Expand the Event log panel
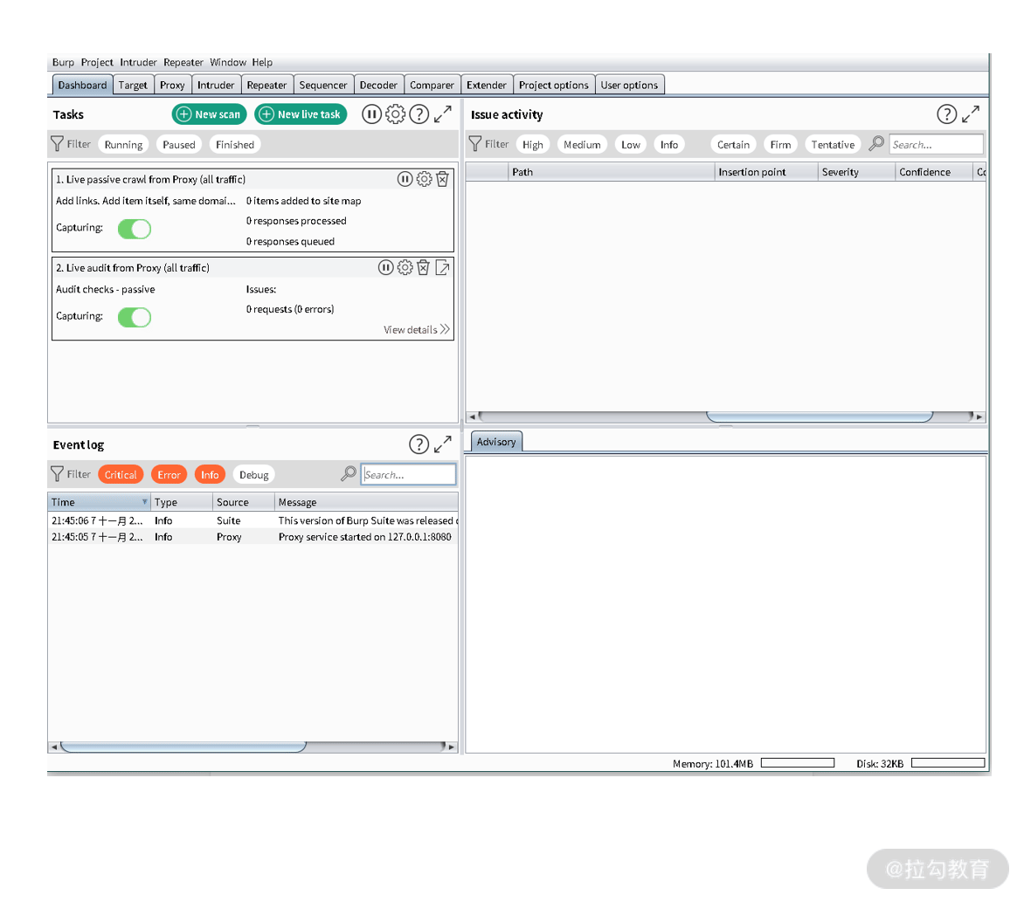Image resolution: width=1024 pixels, height=902 pixels. (443, 444)
